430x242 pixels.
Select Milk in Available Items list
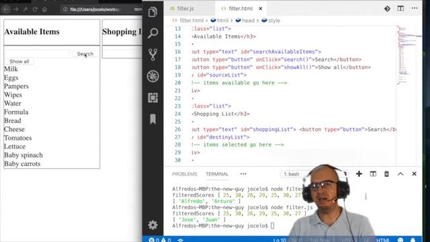click(11, 69)
